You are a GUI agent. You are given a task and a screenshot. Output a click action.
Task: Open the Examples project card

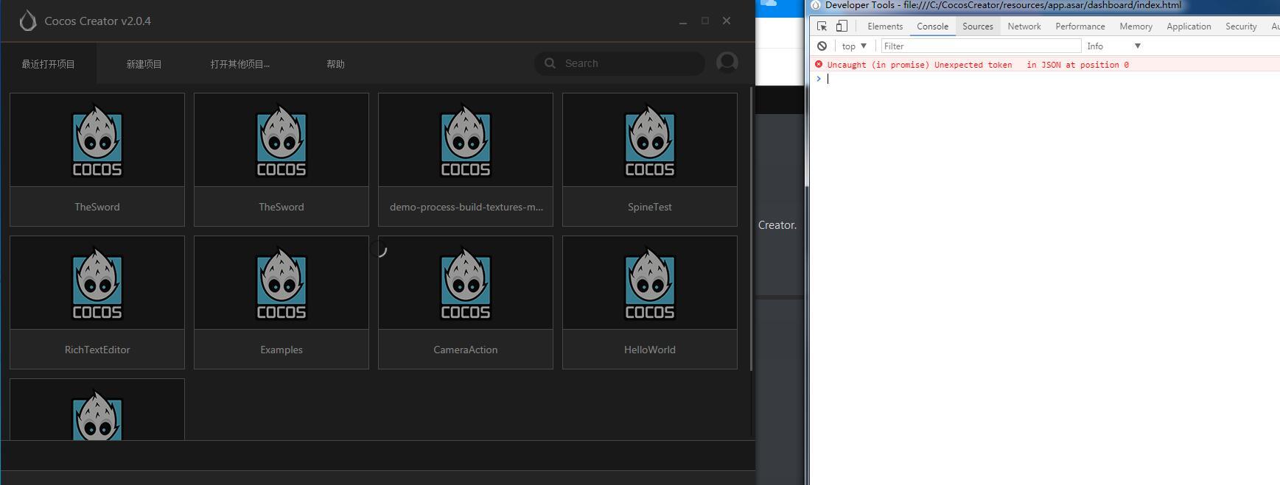[x=281, y=302]
